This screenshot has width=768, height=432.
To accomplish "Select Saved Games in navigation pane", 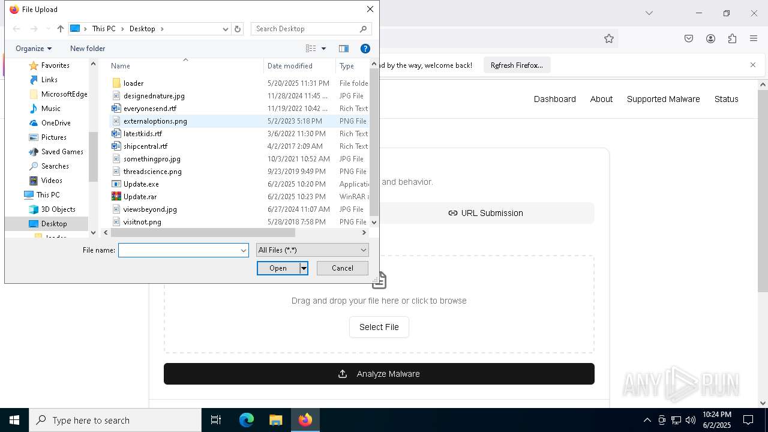I will click(x=62, y=152).
